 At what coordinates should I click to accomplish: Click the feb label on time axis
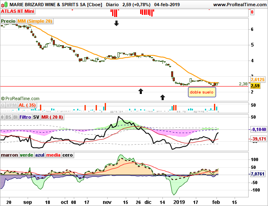click(216, 202)
